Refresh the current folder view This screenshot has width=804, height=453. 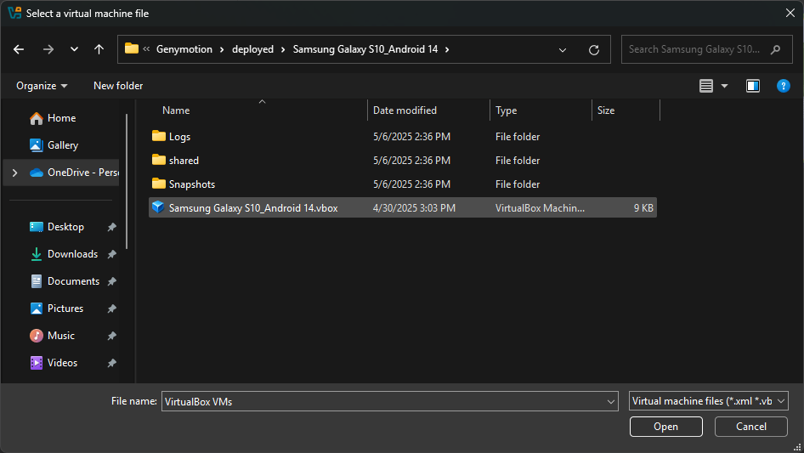click(x=594, y=50)
